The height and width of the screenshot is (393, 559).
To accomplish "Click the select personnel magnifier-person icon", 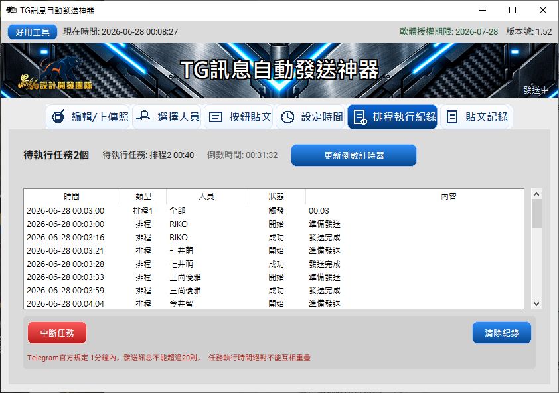I will (x=143, y=116).
